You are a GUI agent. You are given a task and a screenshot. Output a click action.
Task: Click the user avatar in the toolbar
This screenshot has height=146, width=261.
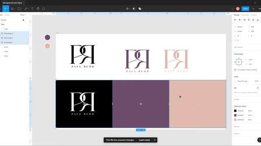(x=238, y=9)
